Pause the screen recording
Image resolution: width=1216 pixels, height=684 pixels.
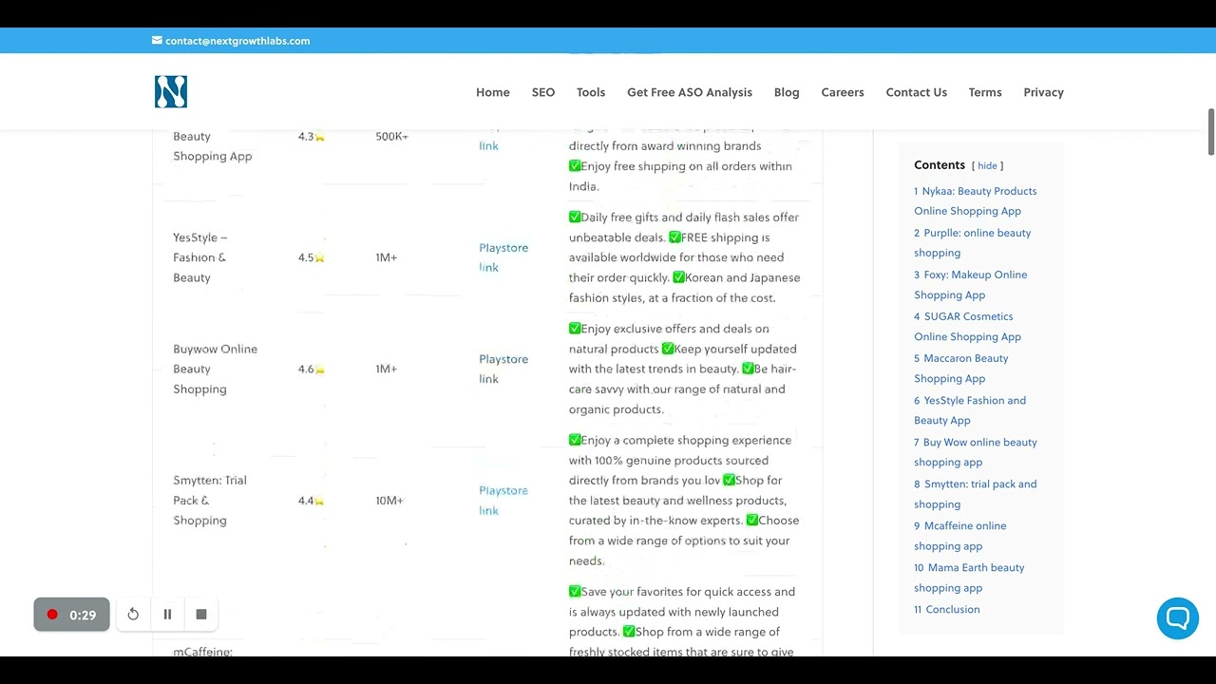pos(167,615)
